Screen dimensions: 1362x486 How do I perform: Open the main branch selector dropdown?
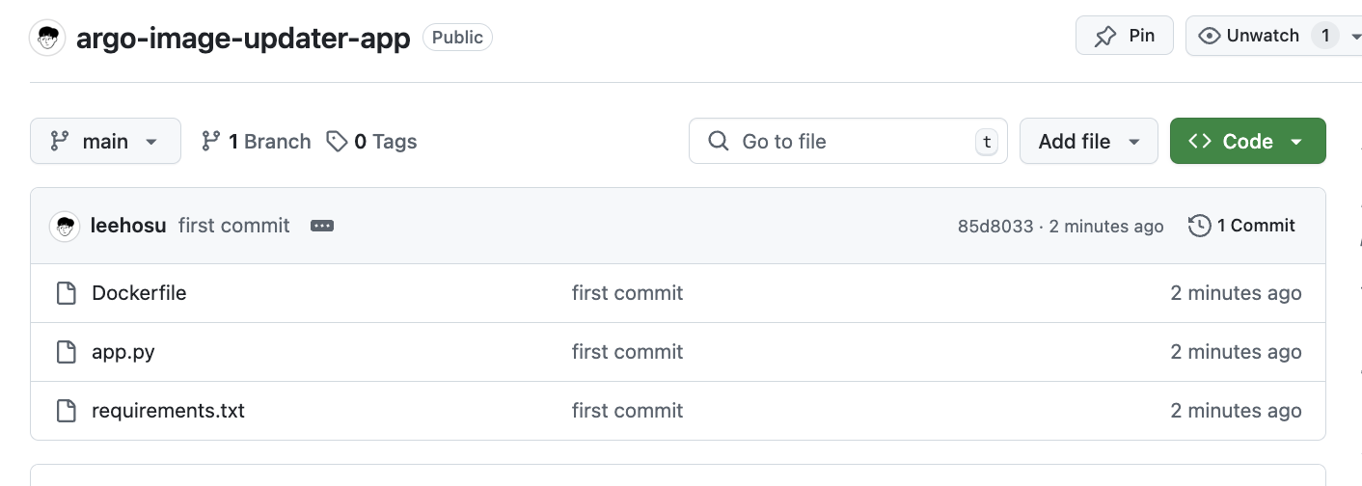click(105, 141)
